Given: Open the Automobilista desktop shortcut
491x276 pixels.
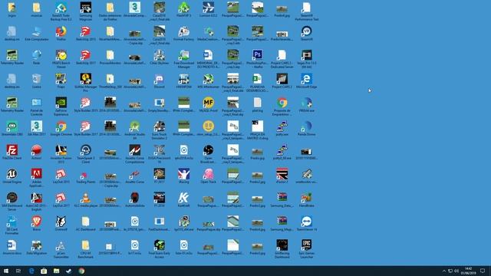Looking at the screenshot, I should click(135, 198).
